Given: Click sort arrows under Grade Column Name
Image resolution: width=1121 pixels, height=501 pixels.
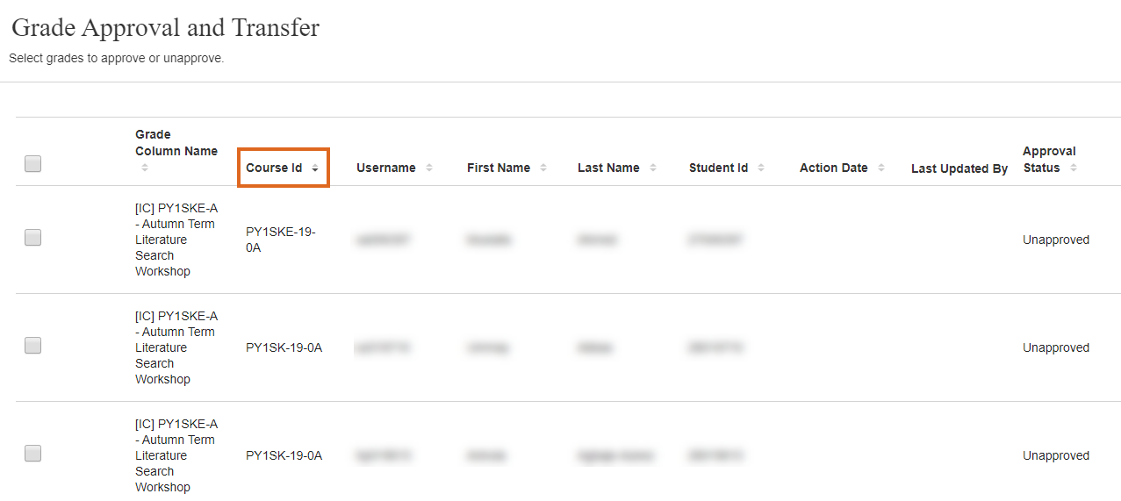Looking at the screenshot, I should click(x=145, y=167).
